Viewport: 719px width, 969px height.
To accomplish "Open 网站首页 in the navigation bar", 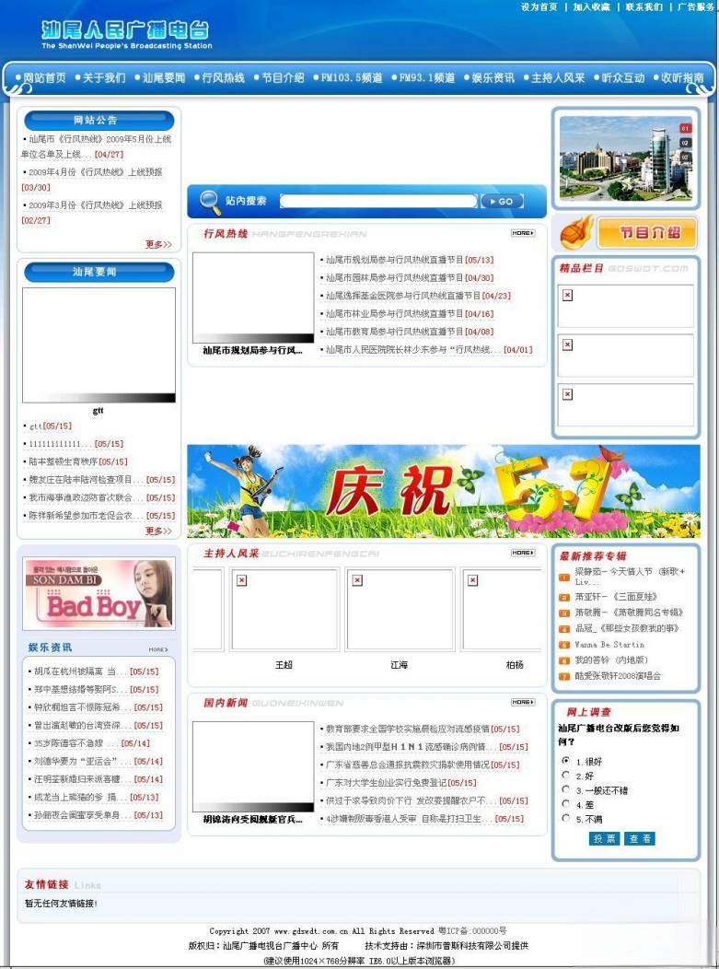I will pos(44,78).
